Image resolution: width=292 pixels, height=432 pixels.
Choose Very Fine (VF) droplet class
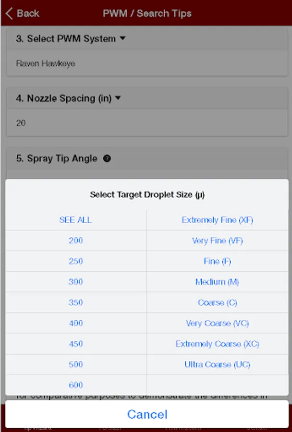pos(218,240)
